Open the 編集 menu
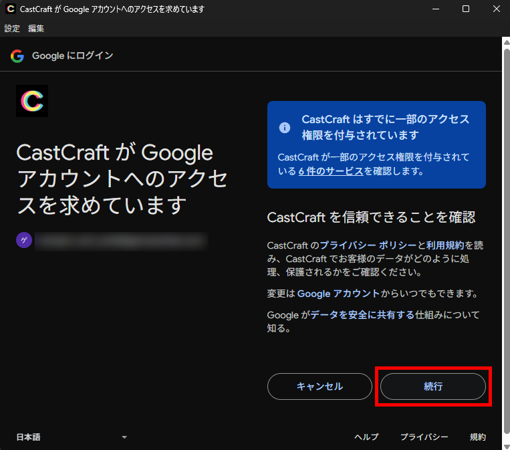The height and width of the screenshot is (450, 510). [36, 29]
